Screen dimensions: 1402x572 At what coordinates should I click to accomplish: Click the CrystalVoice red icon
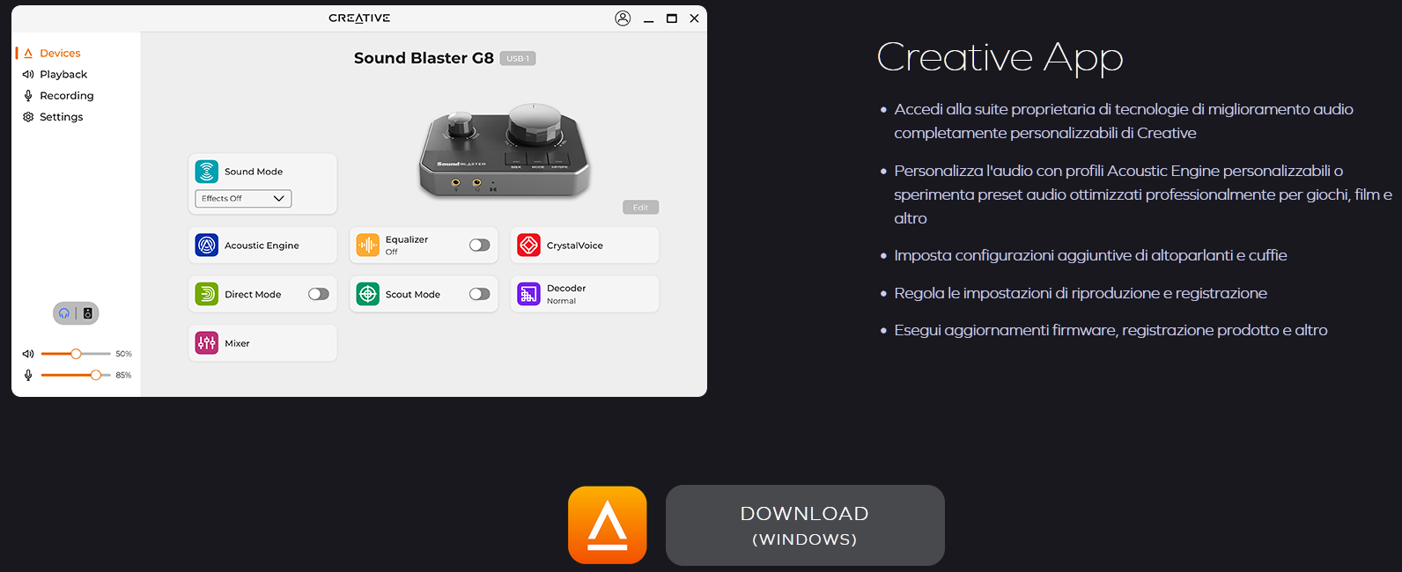tap(528, 245)
